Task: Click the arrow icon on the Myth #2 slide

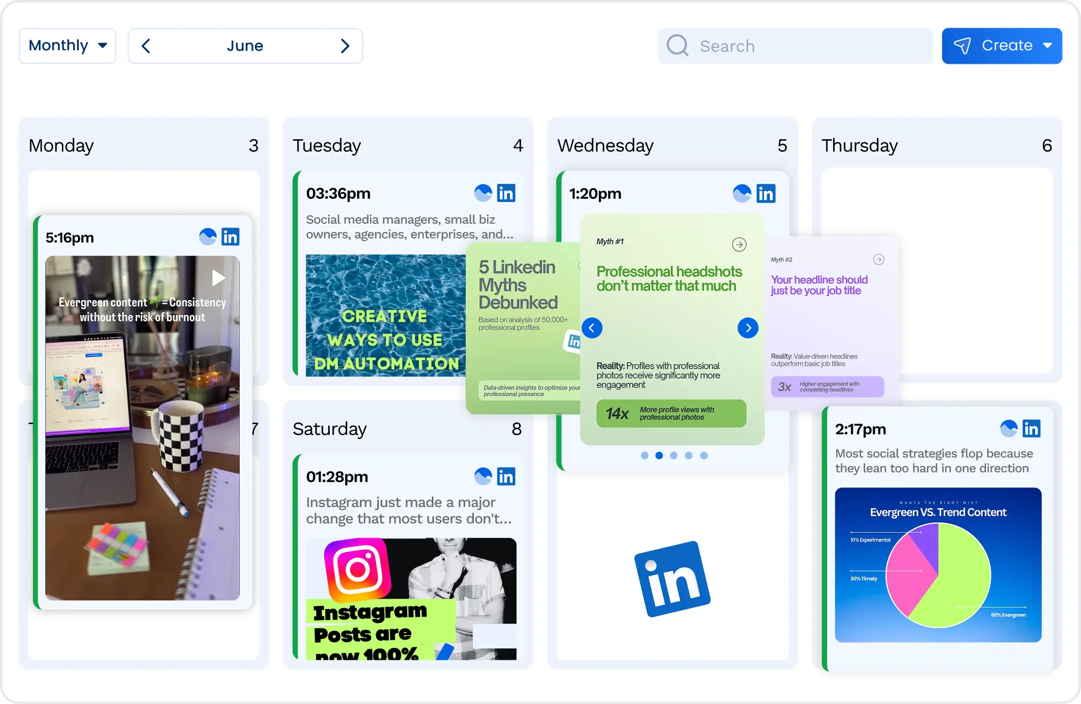Action: 878,260
